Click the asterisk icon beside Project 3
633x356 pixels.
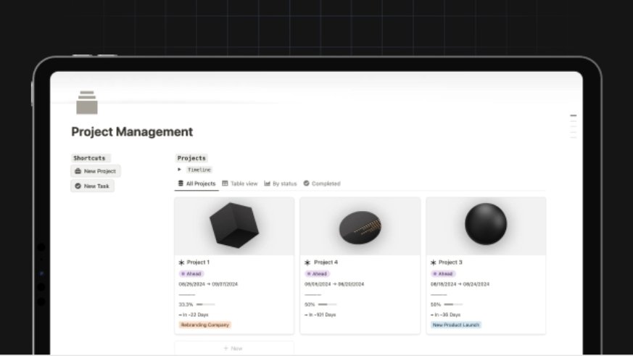tap(434, 262)
